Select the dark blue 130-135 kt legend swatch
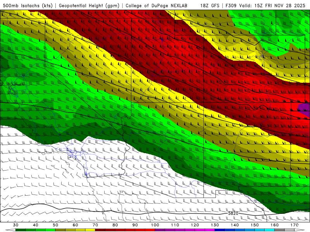Screen dimensions: 310x232 tap(220, 229)
